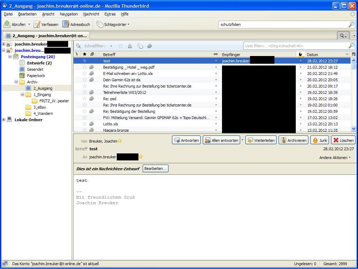358x269 pixels.
Task: Sort by the attachment column header
Action: point(92,54)
